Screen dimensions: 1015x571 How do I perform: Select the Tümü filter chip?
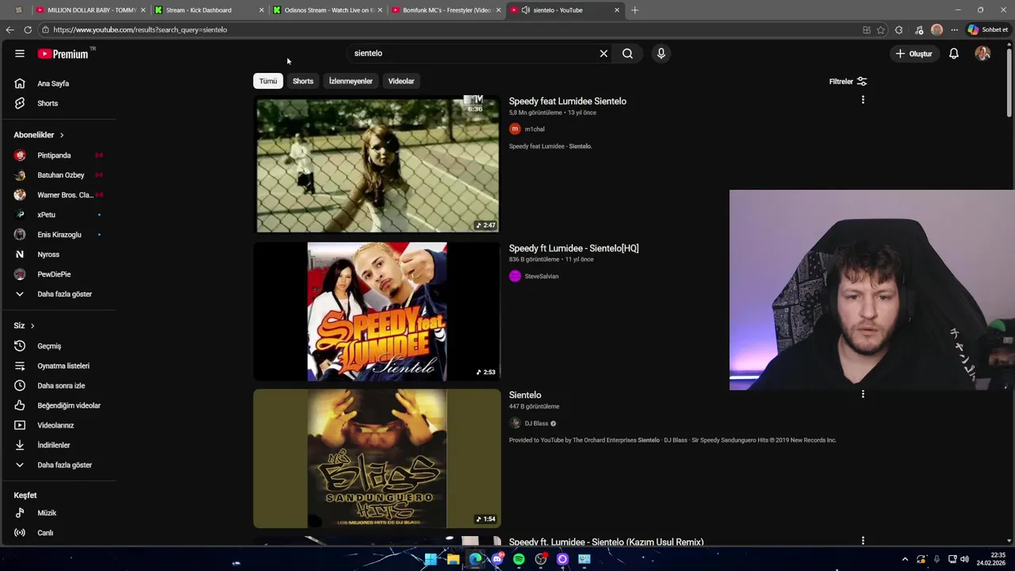coord(268,81)
